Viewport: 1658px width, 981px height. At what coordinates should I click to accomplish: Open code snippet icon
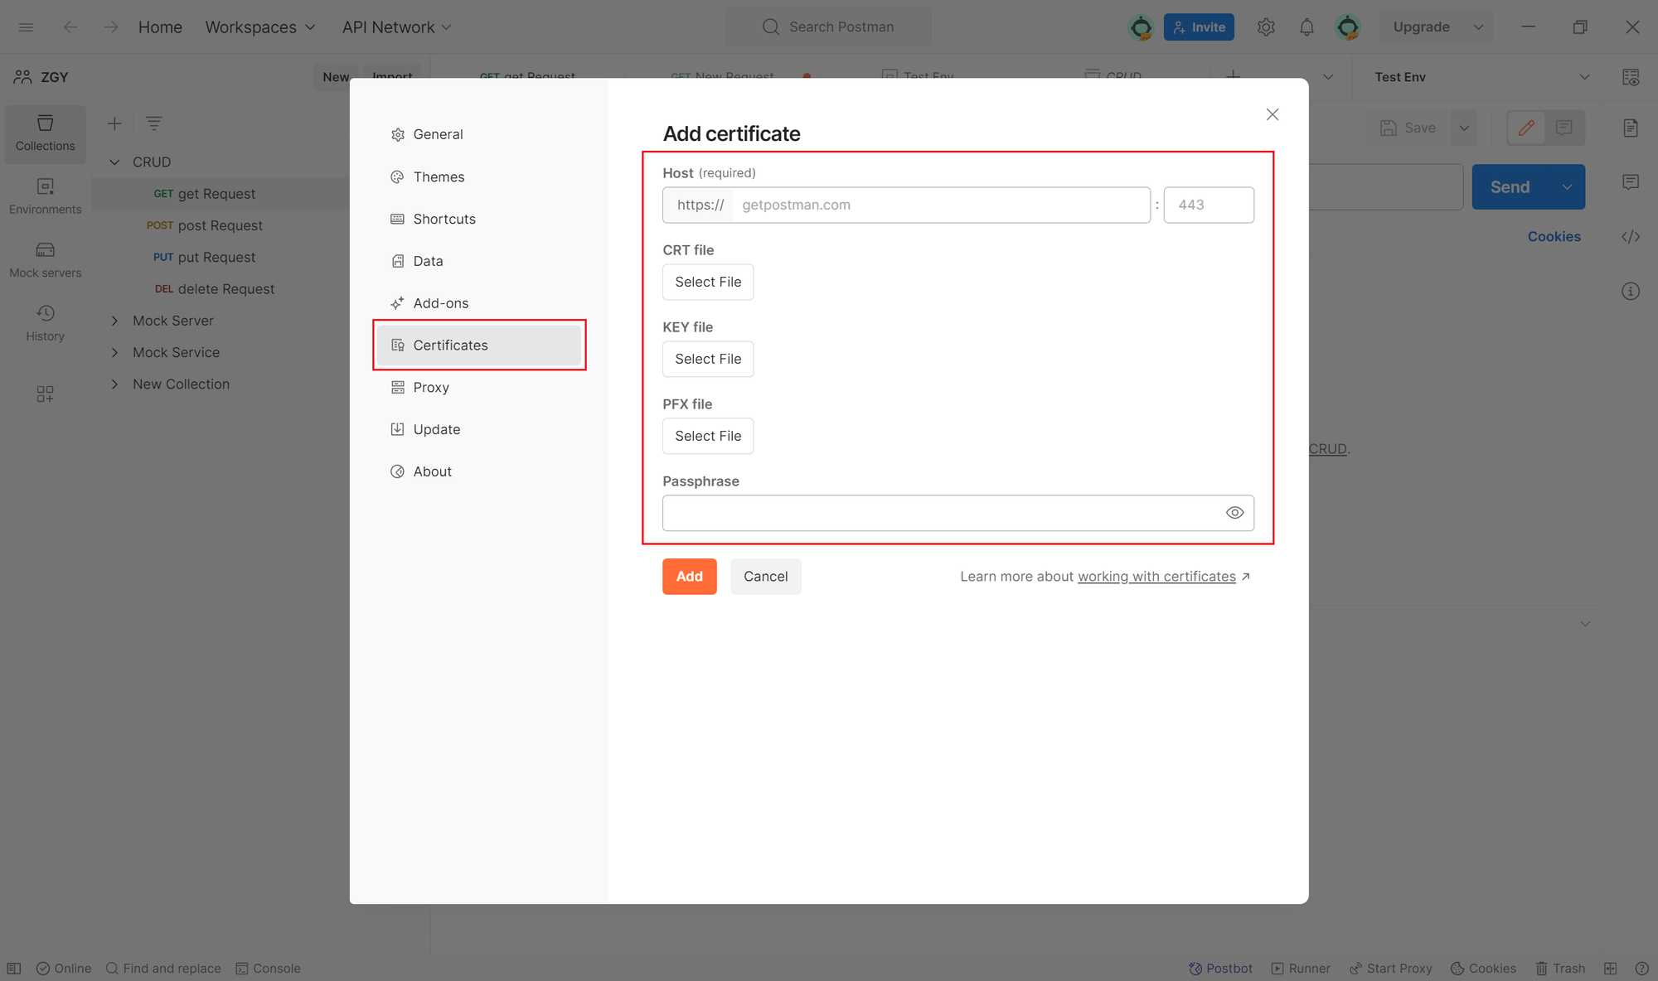(x=1631, y=237)
